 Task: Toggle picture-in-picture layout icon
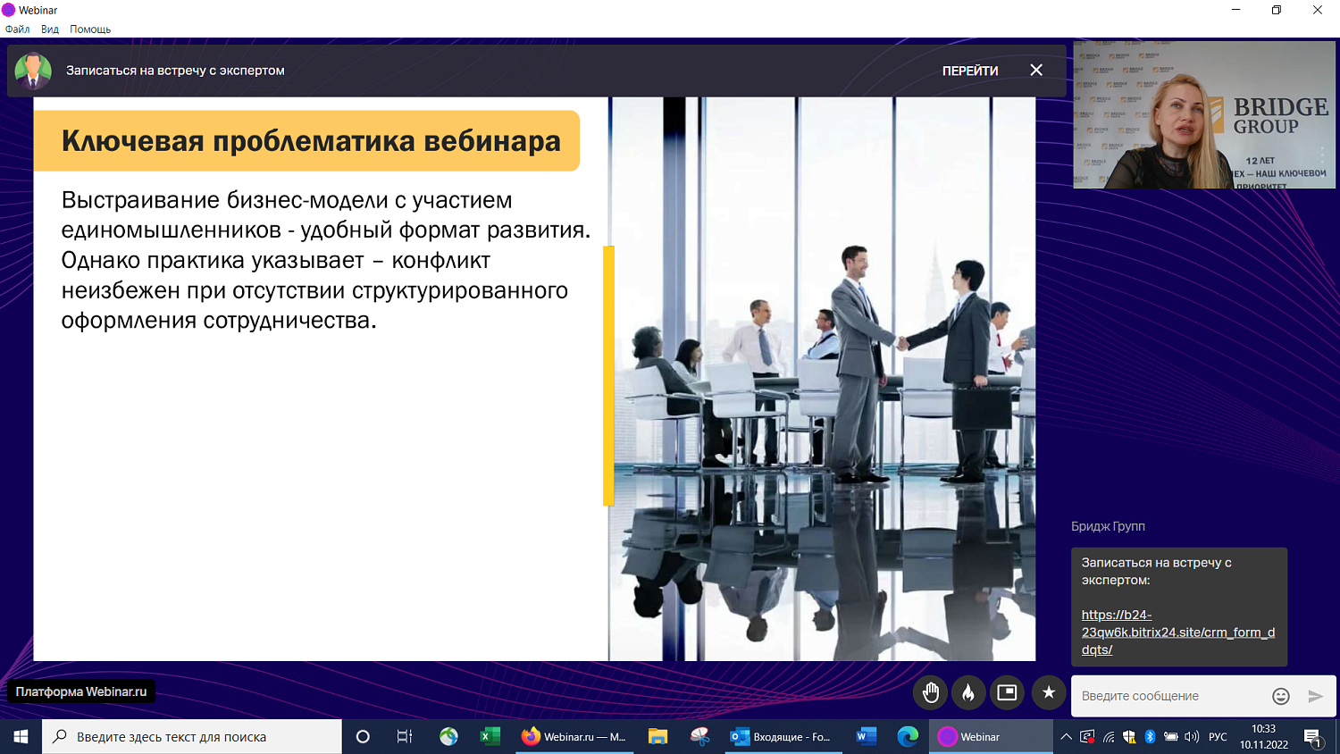pyautogui.click(x=1007, y=693)
